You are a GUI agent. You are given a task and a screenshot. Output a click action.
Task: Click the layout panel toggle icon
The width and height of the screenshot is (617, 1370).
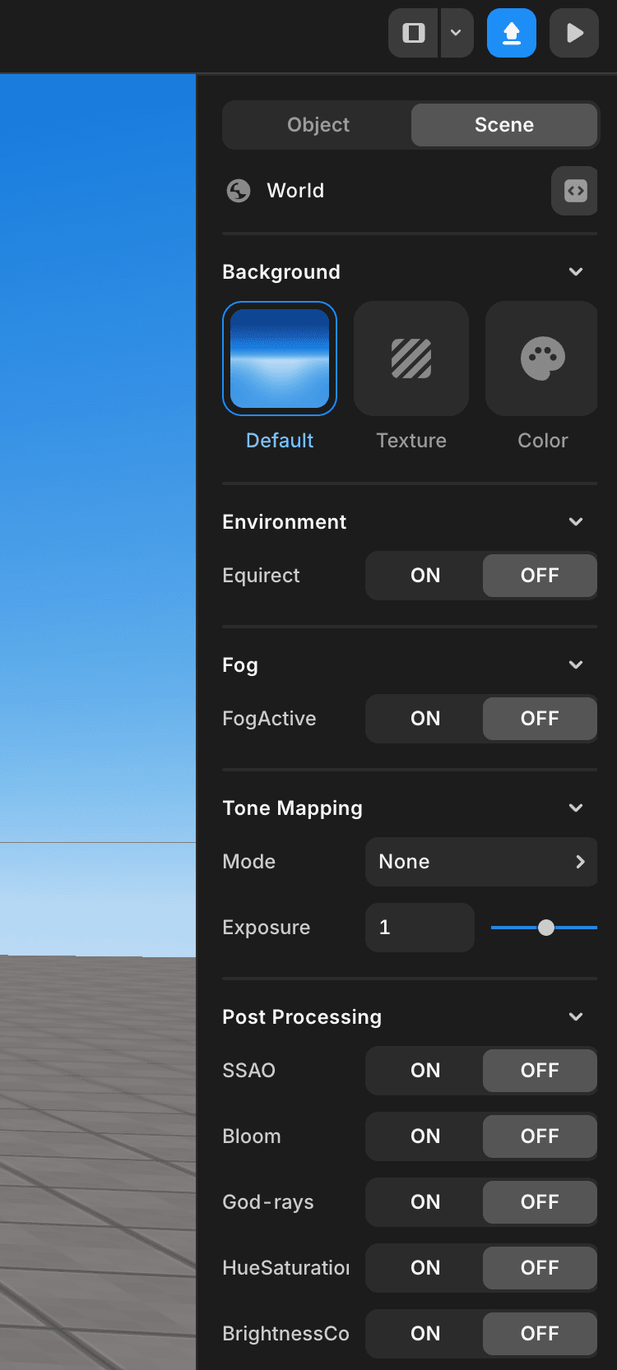[x=414, y=33]
